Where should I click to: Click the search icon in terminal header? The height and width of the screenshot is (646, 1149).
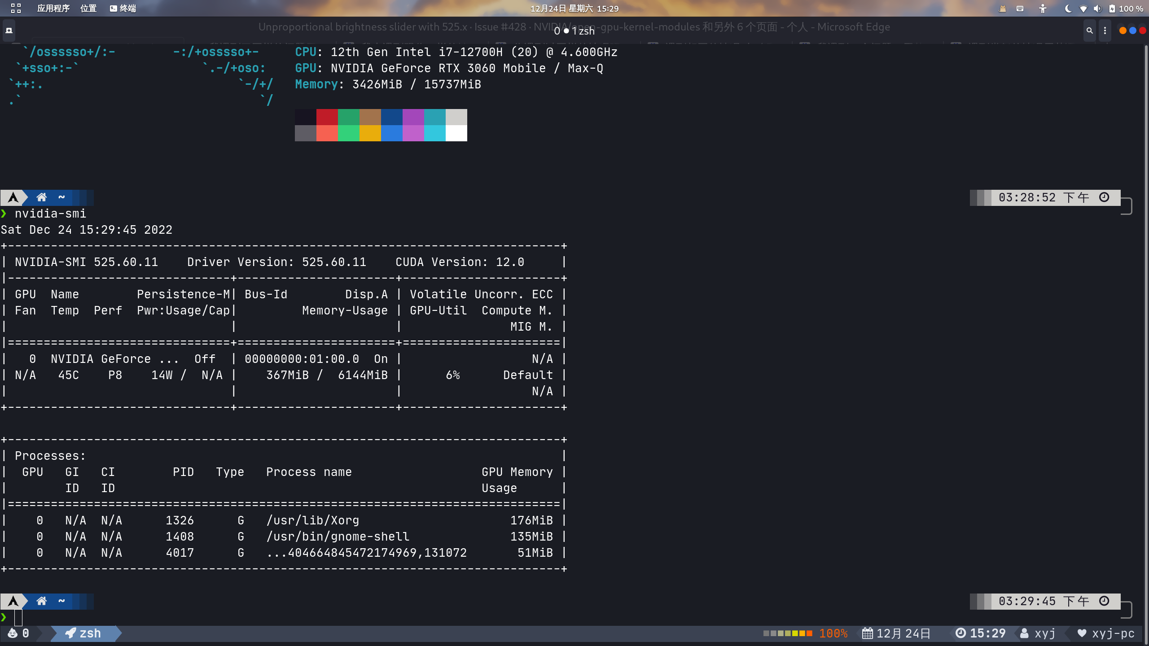[1089, 31]
